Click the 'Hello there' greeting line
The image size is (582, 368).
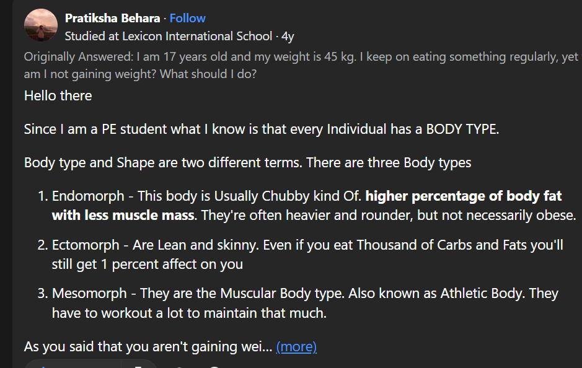coord(58,95)
